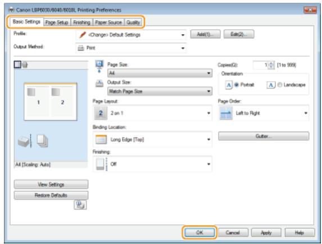Confirm with the OK button
This screenshot has width=322, height=244.
pos(199,233)
